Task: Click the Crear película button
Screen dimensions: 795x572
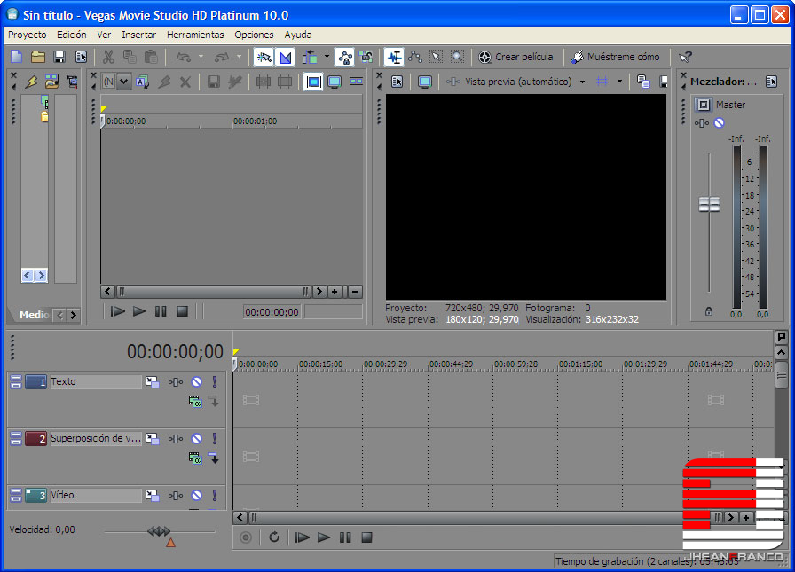Action: click(x=516, y=57)
